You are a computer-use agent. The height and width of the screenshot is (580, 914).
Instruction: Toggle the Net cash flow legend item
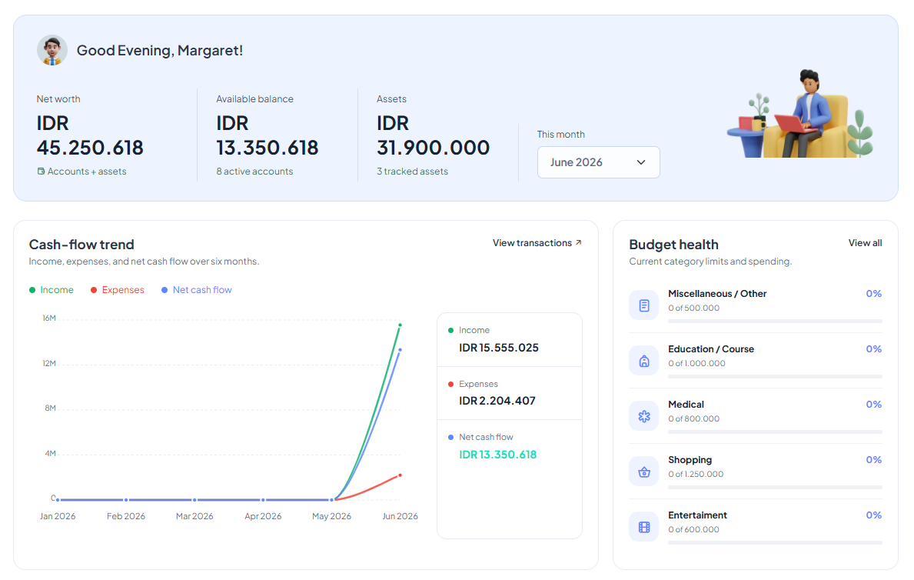tap(197, 290)
